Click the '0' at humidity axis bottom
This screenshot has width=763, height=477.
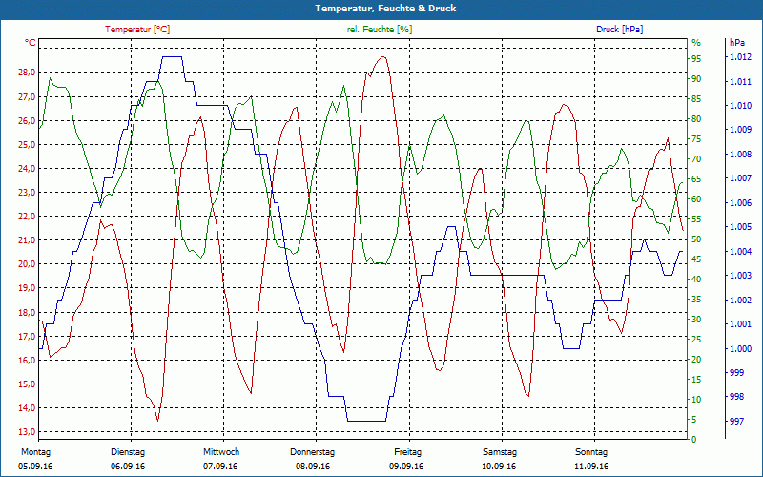pos(694,440)
